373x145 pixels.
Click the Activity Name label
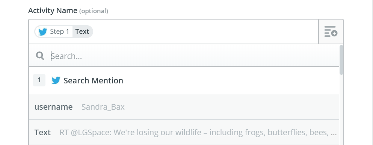(x=53, y=11)
